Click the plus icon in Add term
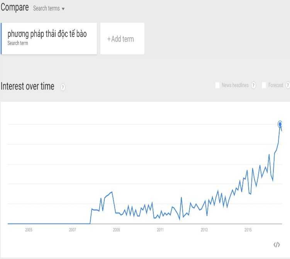This screenshot has width=290, height=259. tap(109, 39)
